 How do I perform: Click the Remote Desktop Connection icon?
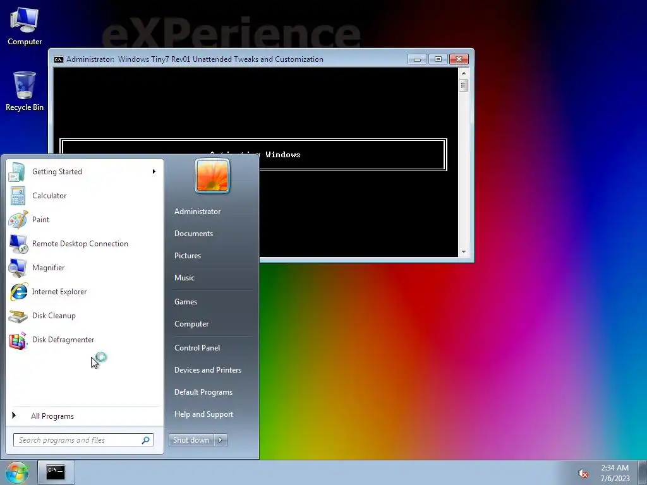click(18, 244)
